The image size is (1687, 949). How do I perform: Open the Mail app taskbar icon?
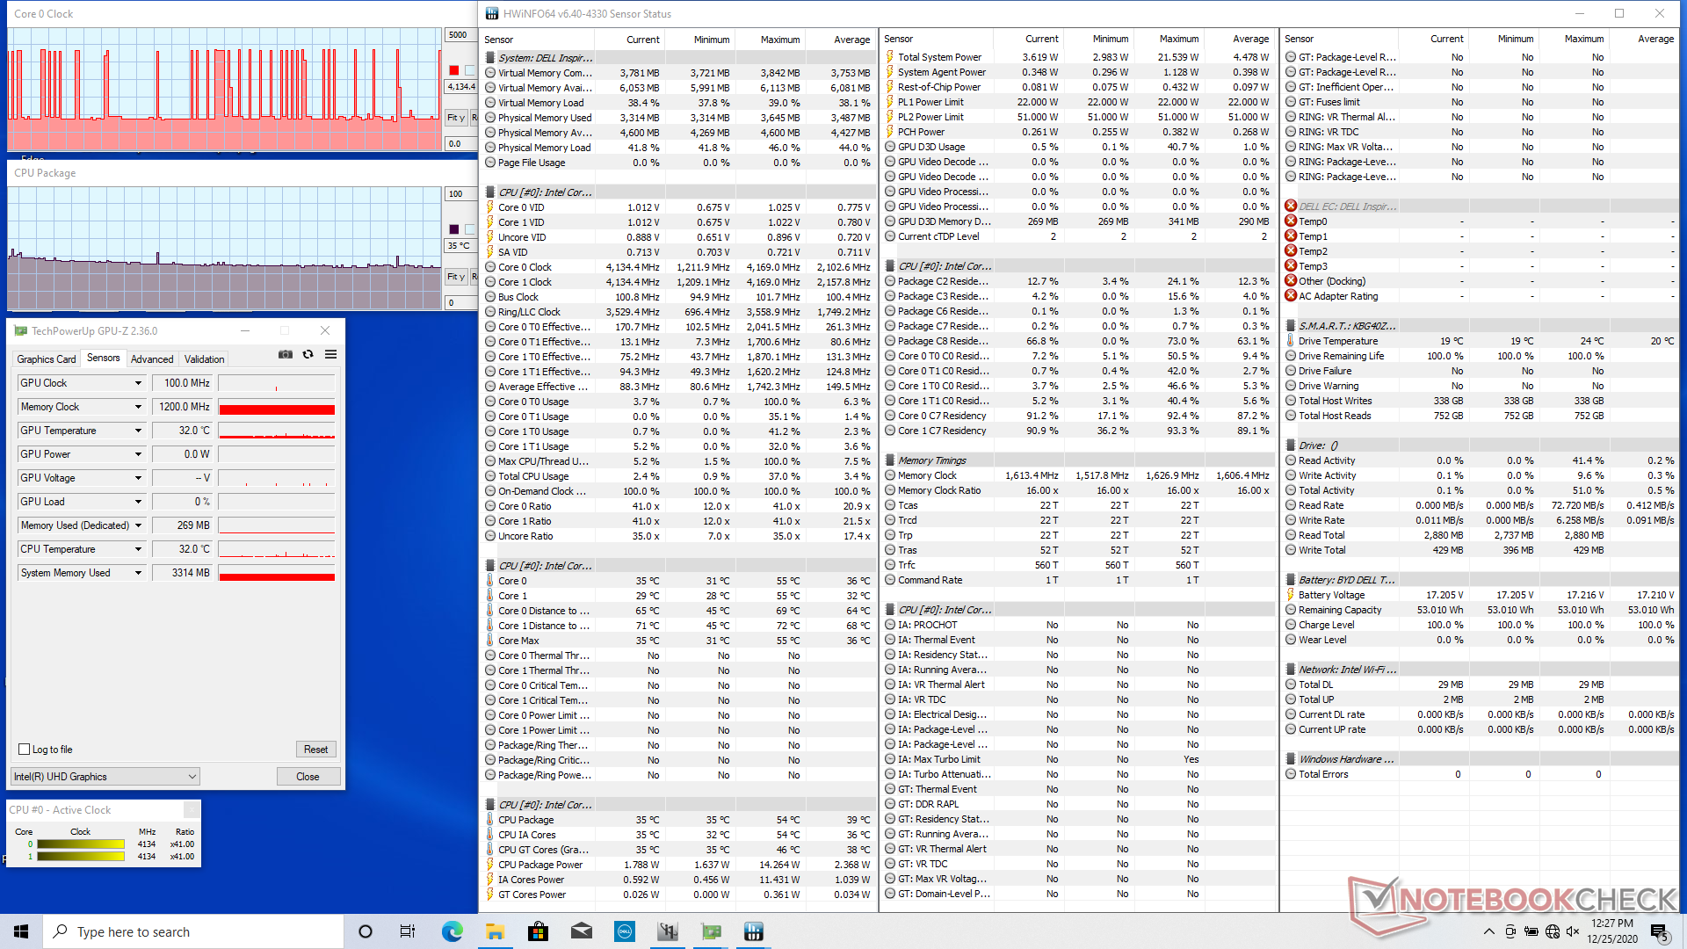click(581, 931)
